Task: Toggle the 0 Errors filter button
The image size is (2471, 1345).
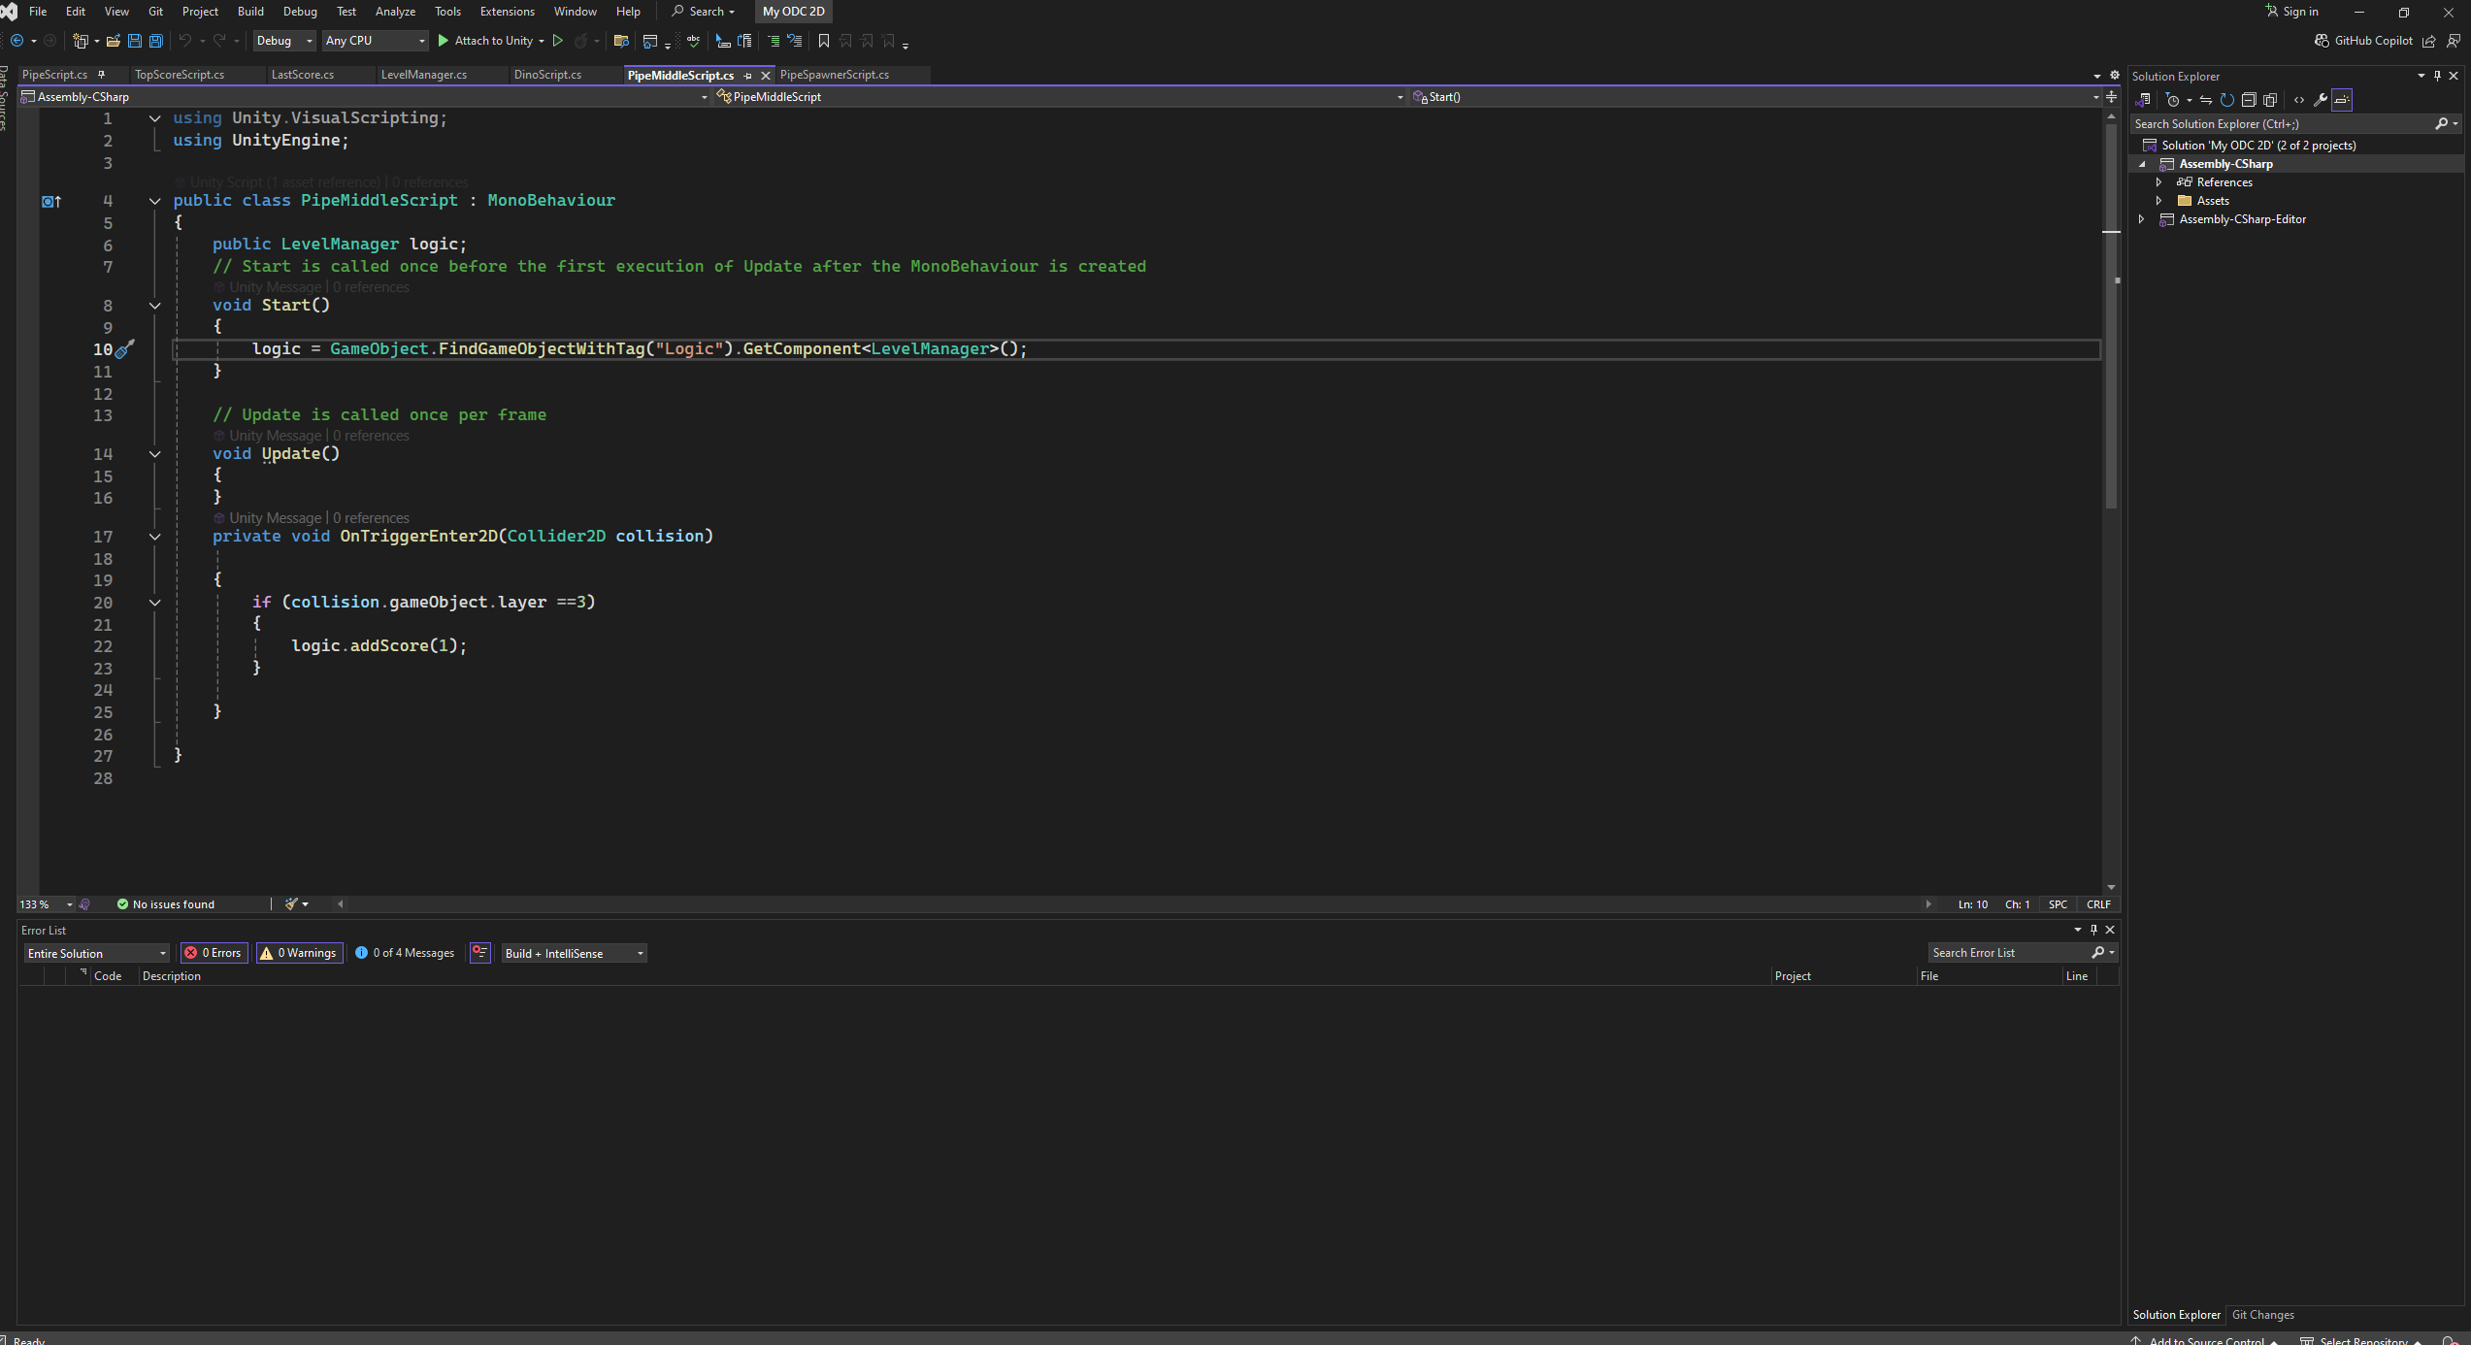Action: click(x=214, y=953)
